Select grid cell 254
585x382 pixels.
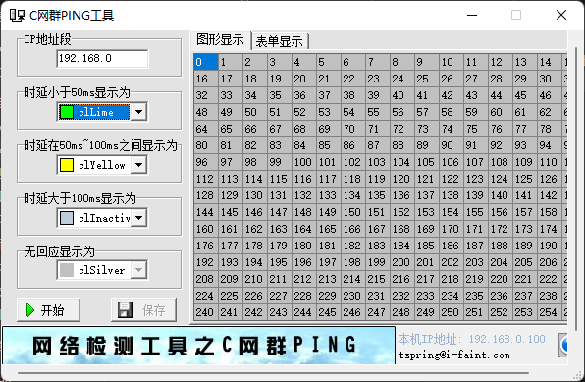pyautogui.click(x=550, y=312)
